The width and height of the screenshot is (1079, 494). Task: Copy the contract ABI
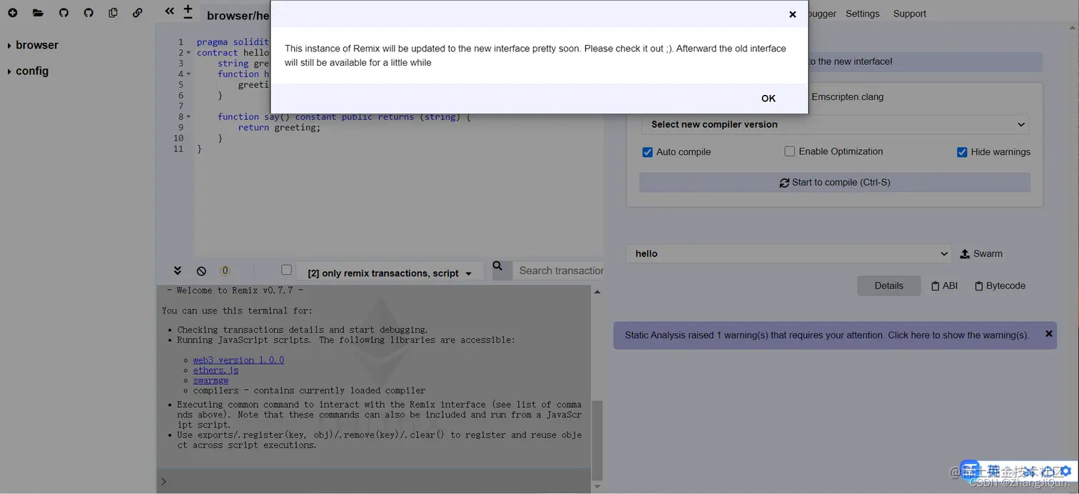[x=944, y=286]
